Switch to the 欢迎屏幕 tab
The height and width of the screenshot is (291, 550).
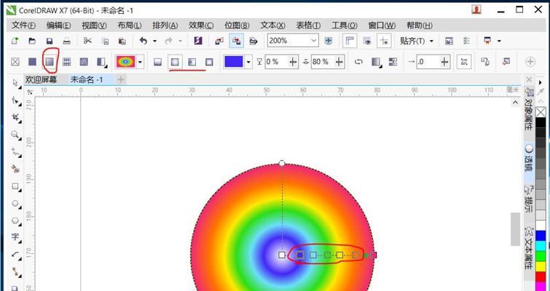coord(41,80)
